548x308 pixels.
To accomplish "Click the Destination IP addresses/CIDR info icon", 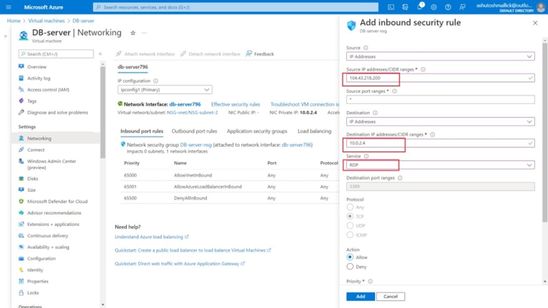I will click(x=433, y=134).
